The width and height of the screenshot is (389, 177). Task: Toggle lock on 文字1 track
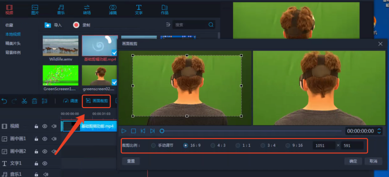[36, 163]
